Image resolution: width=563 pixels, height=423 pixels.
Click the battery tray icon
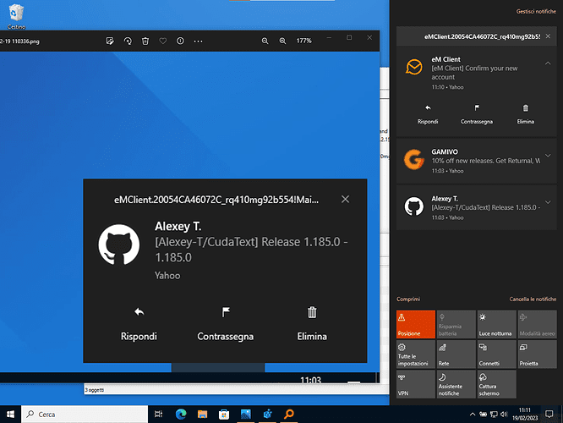pos(484,415)
